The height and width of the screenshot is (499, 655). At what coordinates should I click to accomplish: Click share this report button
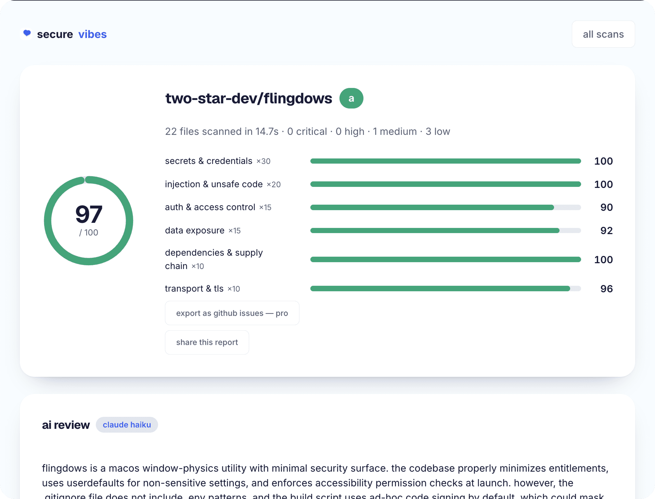207,342
